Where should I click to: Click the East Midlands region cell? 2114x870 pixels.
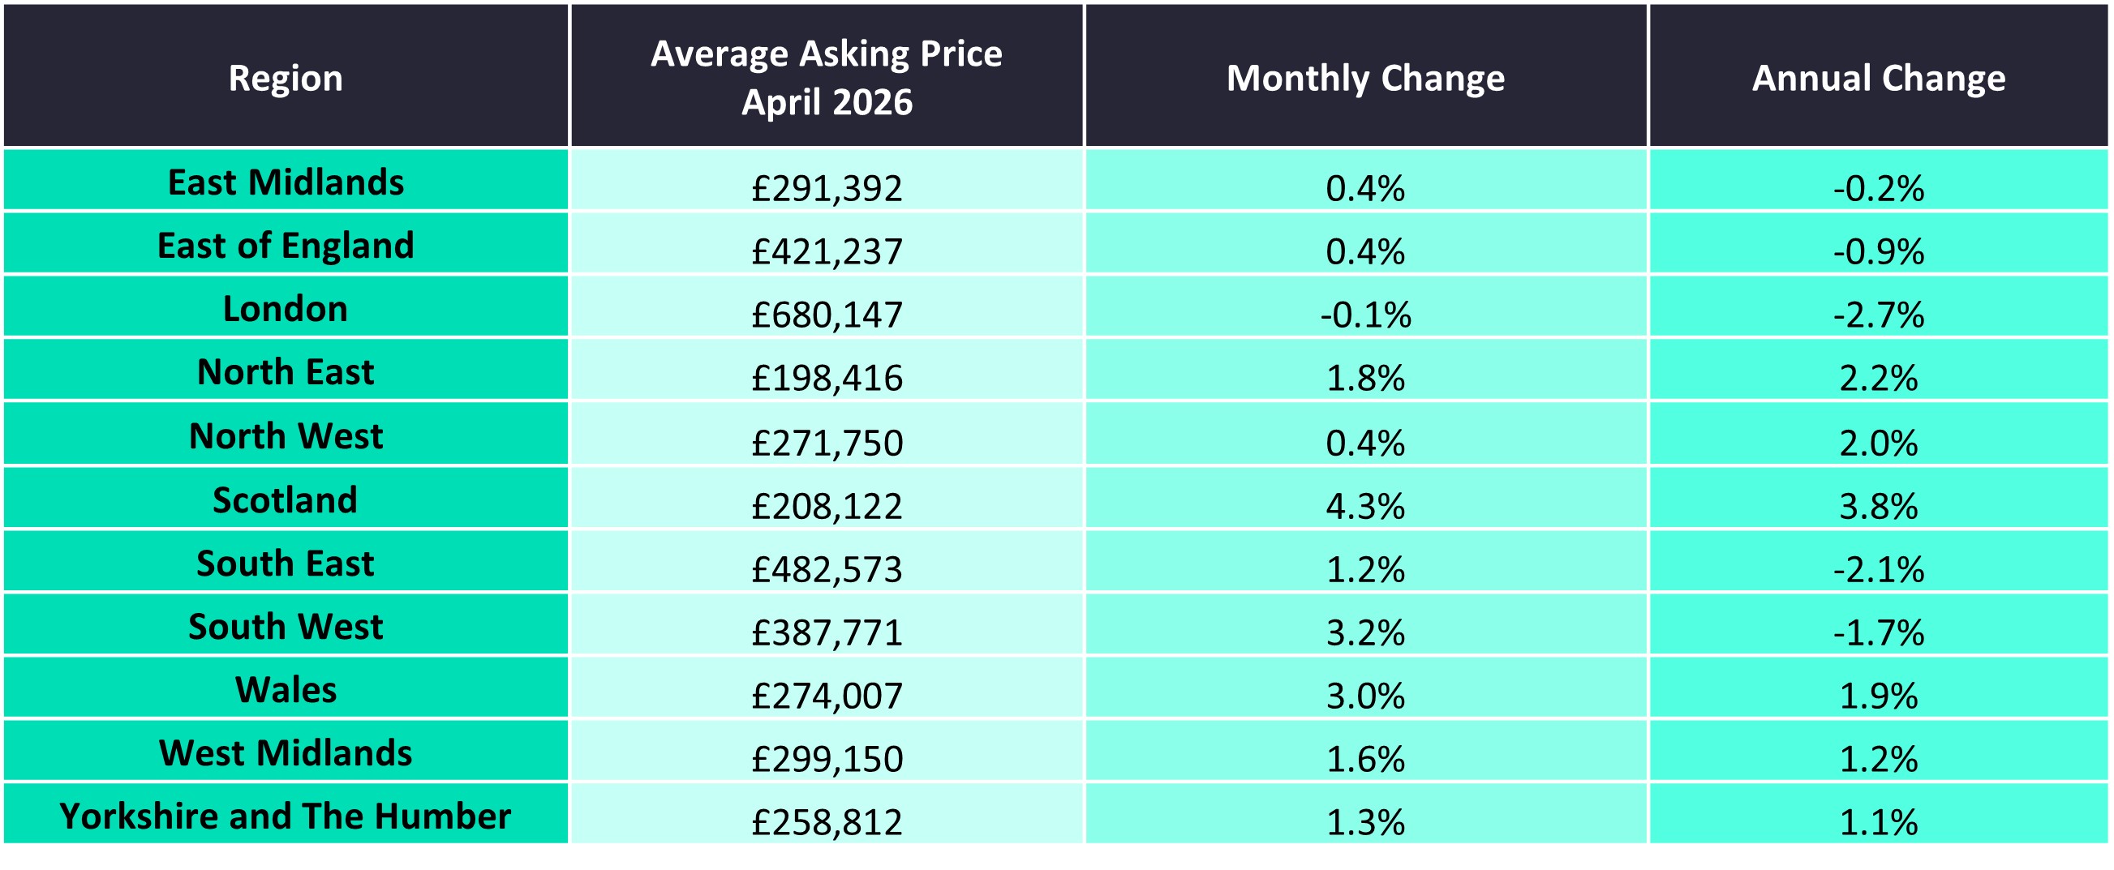coord(286,182)
